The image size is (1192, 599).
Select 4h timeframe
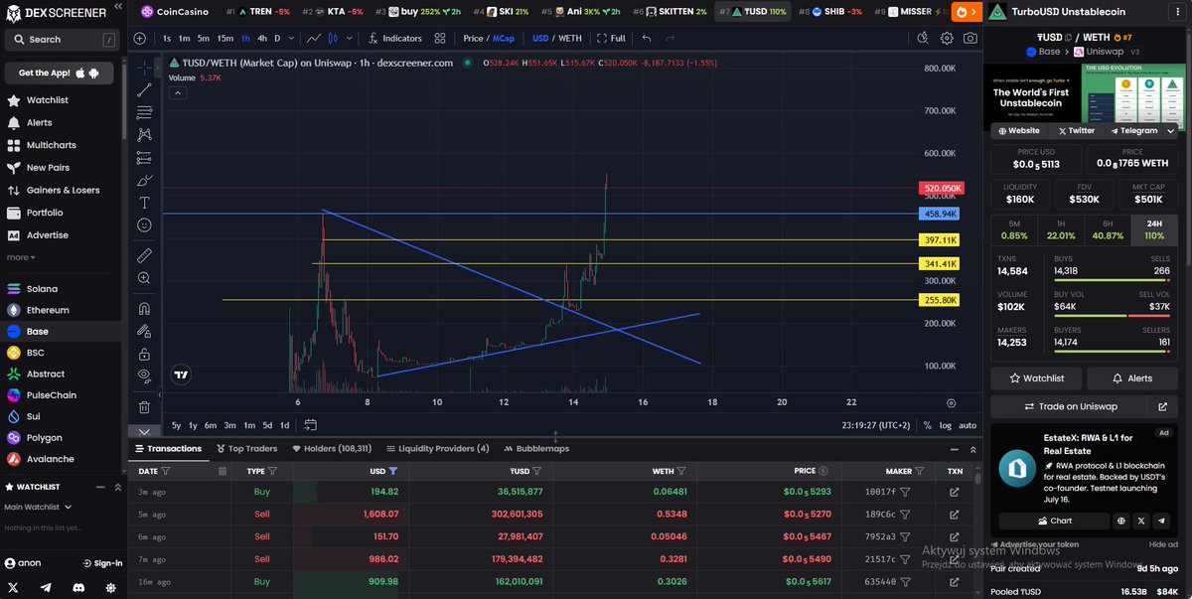click(262, 38)
